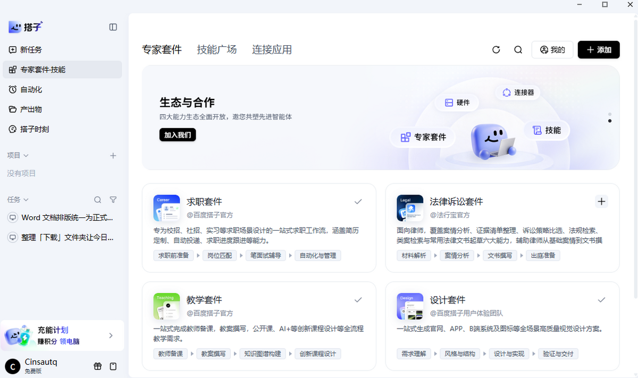Open search beside the 我的 button
The height and width of the screenshot is (378, 638).
518,50
